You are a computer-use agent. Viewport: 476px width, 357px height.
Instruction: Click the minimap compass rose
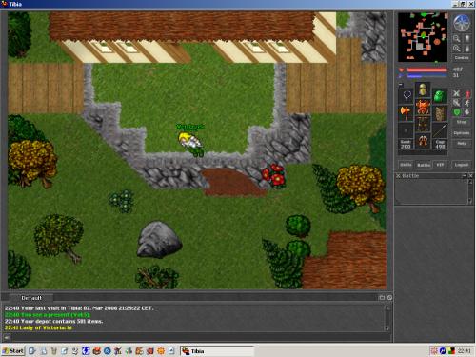462,23
